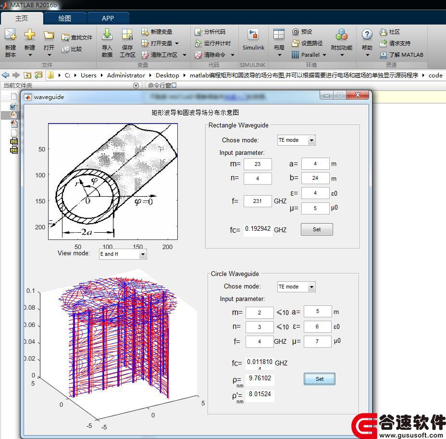Click the Import Data (导入数据) icon
446x439 pixels.
pos(107,35)
